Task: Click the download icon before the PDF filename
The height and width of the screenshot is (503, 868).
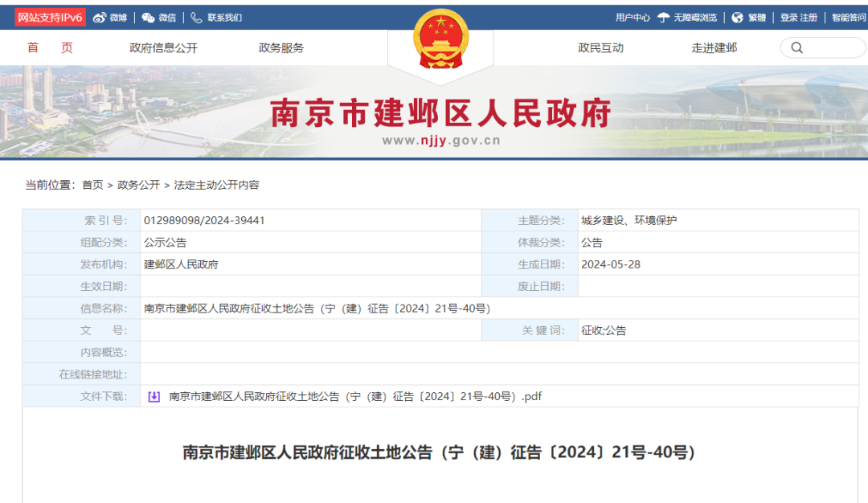Action: point(153,395)
